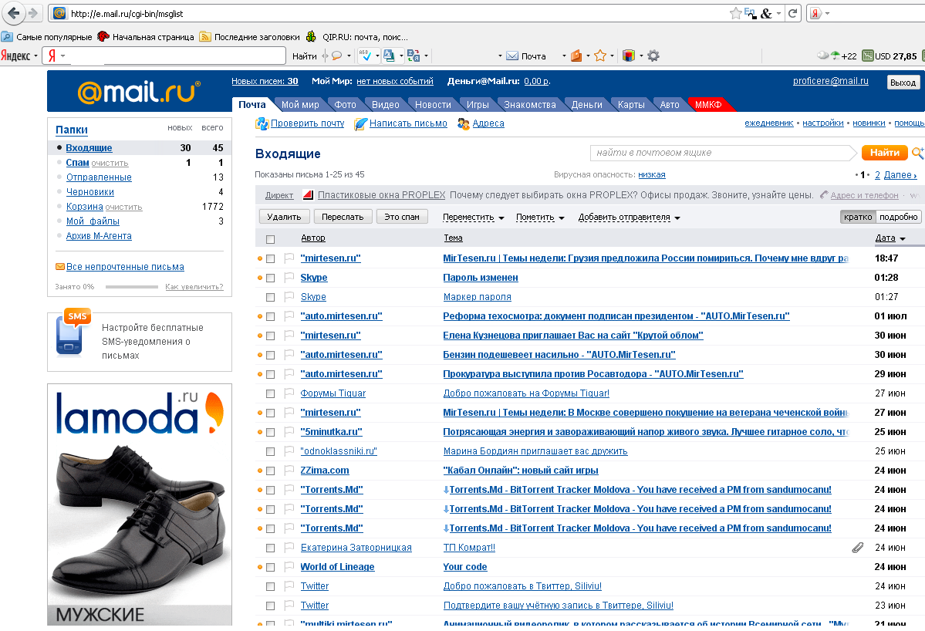
Task: Select the World of Lineage checkbox
Action: point(270,567)
